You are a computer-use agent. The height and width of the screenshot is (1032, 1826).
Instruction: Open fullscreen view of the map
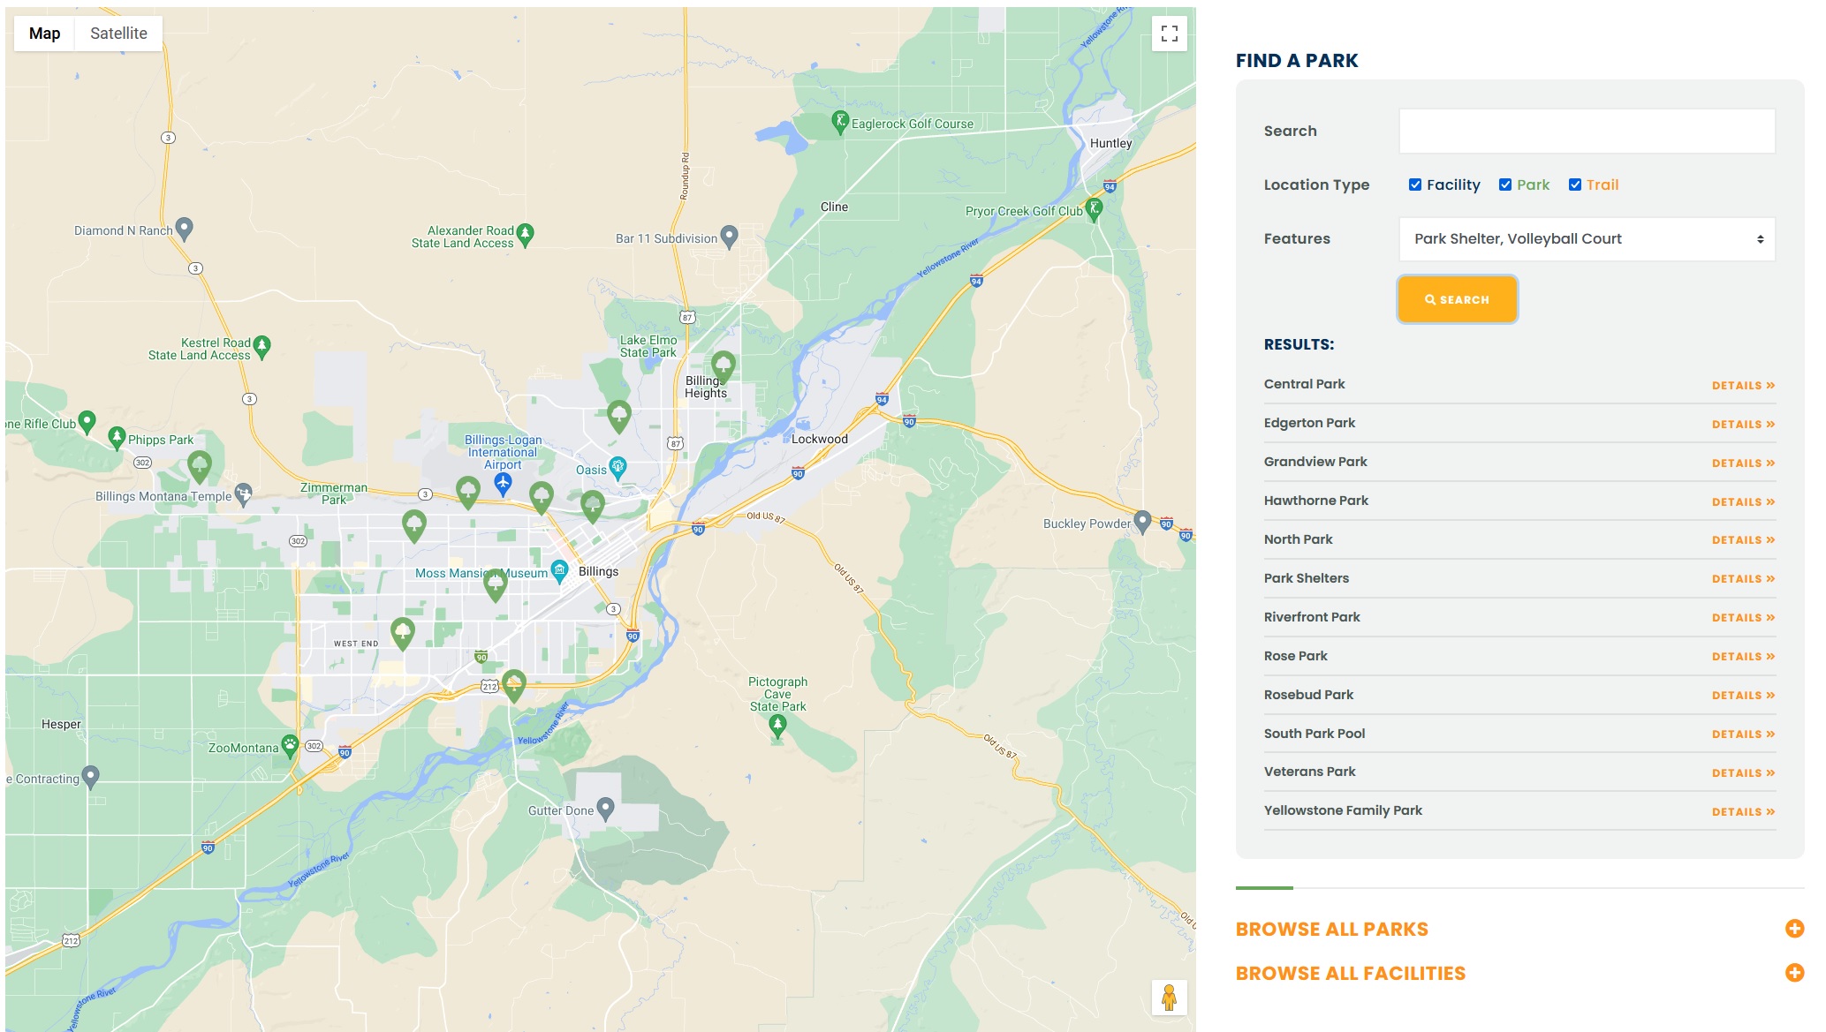coord(1169,34)
